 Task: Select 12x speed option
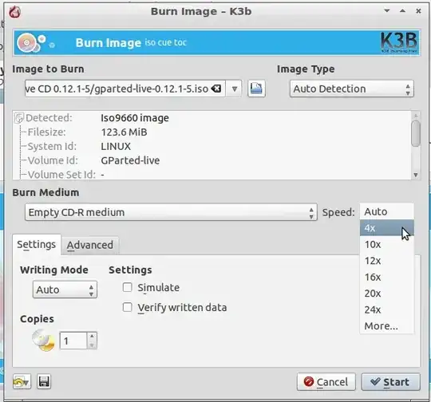tap(387, 261)
